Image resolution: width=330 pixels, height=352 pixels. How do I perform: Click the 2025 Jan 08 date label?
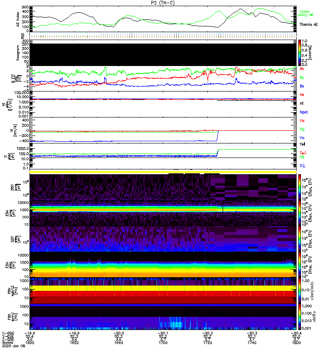click(14, 346)
